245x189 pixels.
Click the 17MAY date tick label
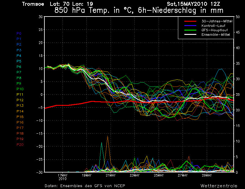[x=62, y=176]
